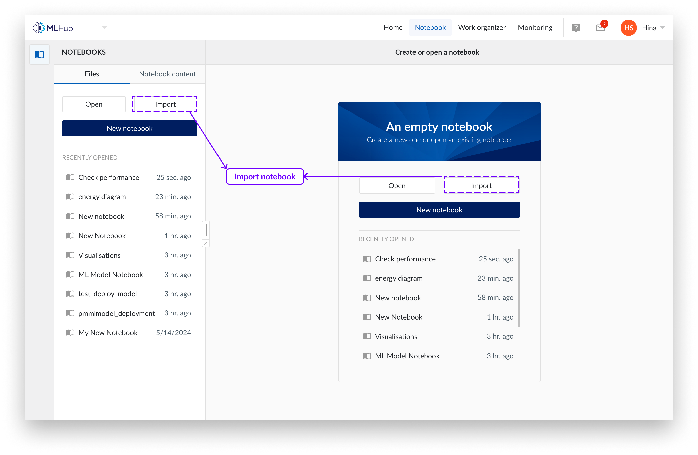Open the mail notifications icon
Viewport: 698px width, 455px height.
pos(600,28)
